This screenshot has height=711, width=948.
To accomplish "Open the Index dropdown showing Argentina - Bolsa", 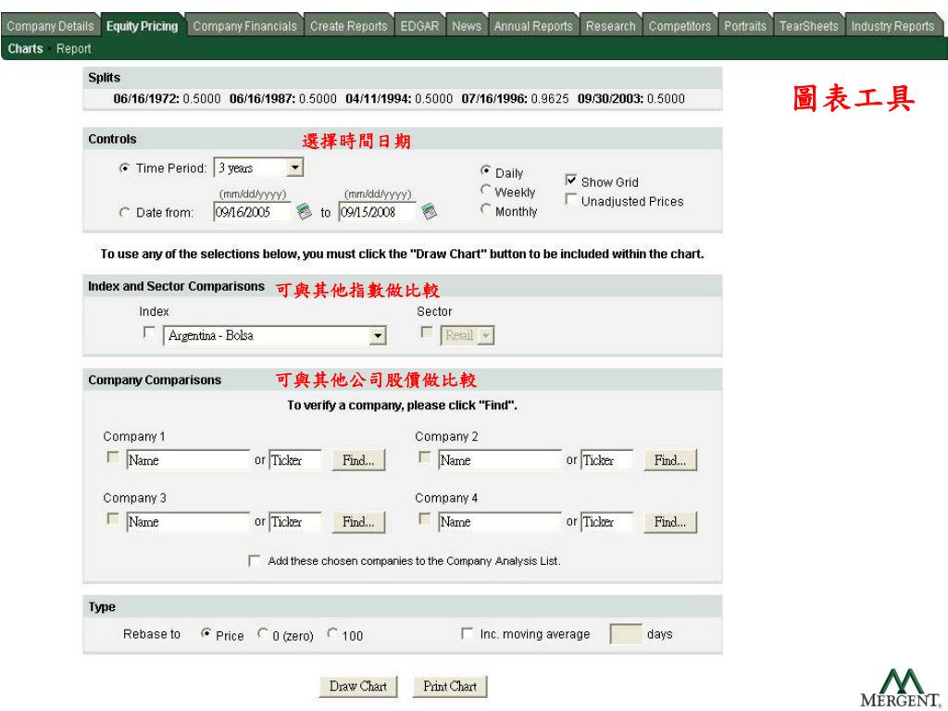I will tap(274, 335).
